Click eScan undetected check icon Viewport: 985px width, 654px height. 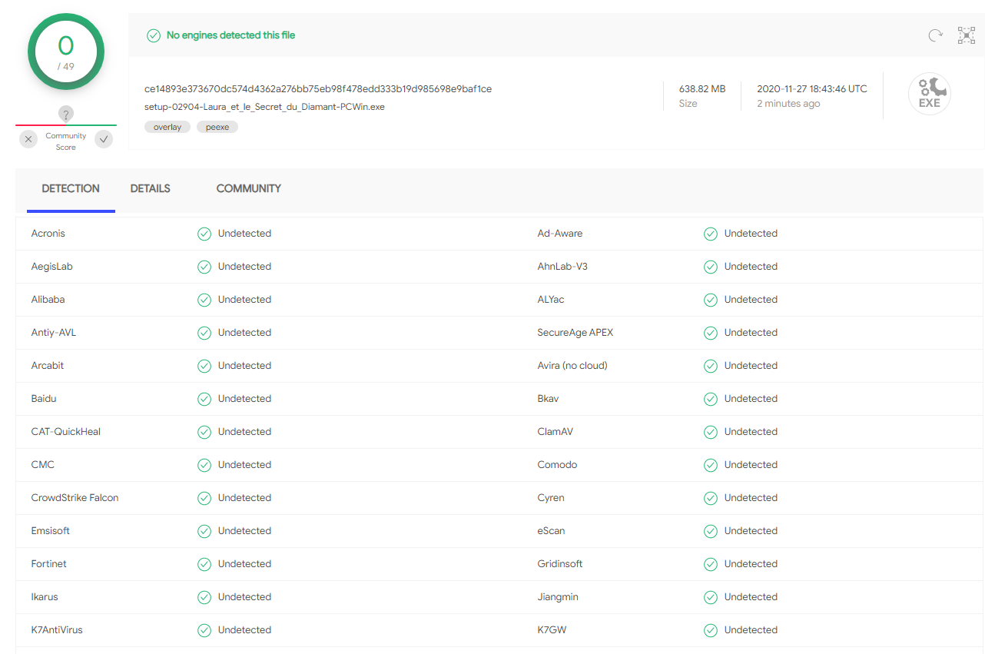711,531
